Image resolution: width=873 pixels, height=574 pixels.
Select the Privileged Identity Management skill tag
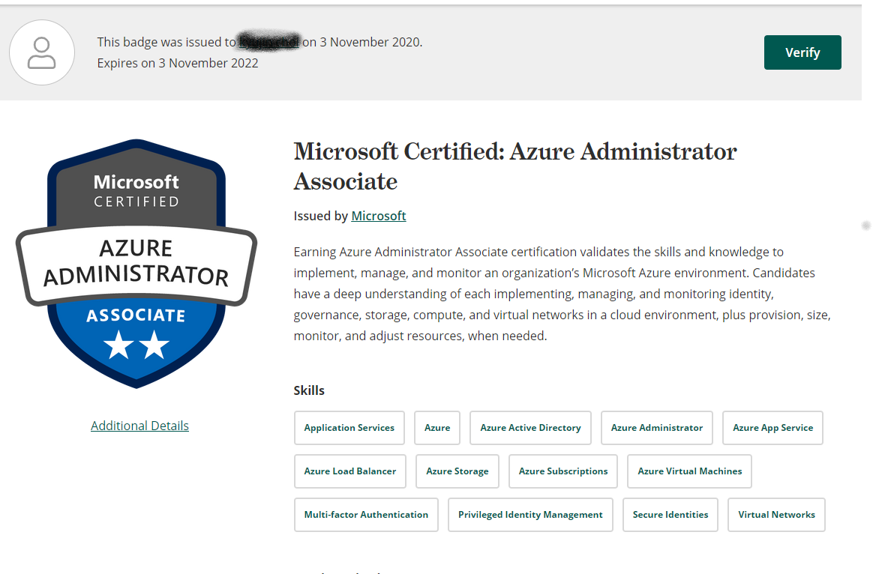tap(530, 515)
